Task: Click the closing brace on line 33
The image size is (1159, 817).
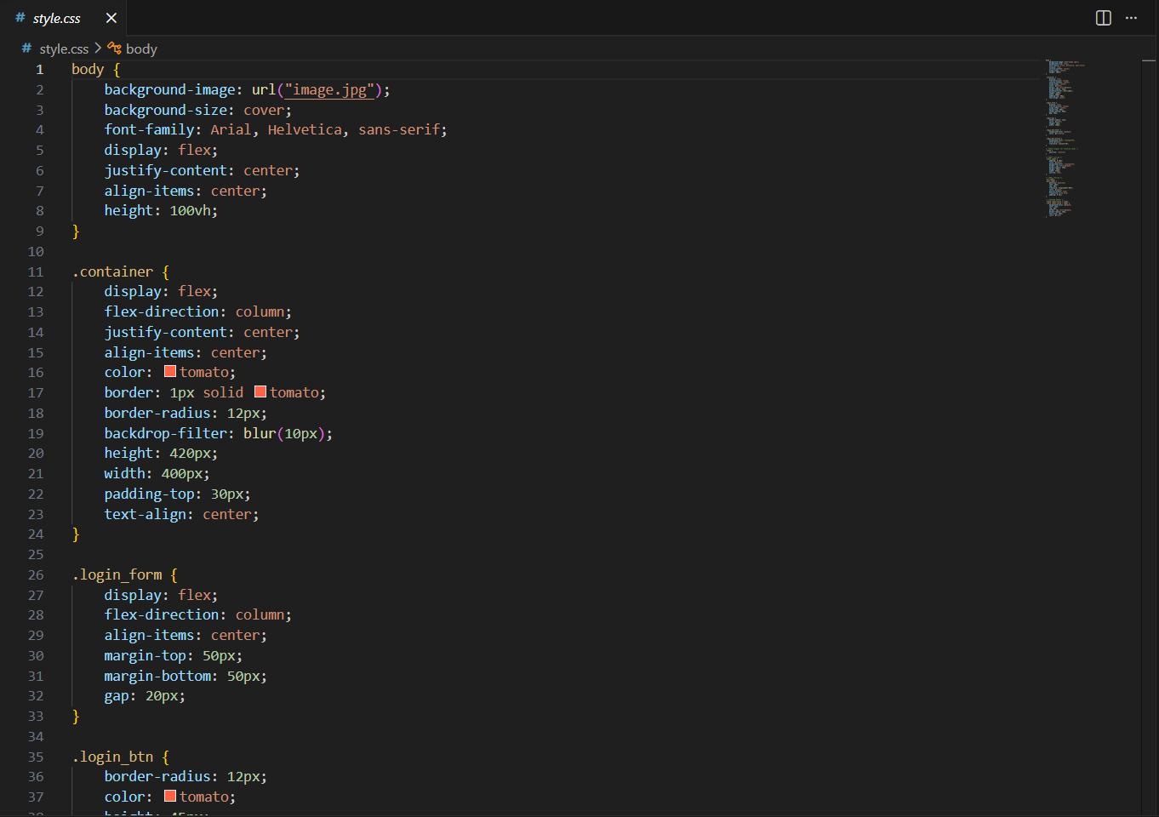Action: pos(76,717)
